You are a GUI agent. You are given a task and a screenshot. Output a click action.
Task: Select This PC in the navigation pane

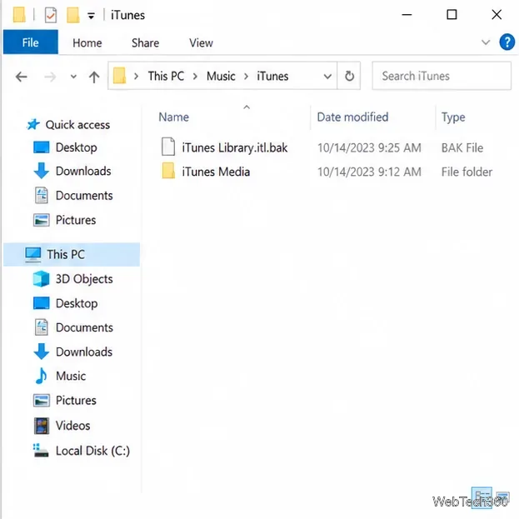point(72,254)
